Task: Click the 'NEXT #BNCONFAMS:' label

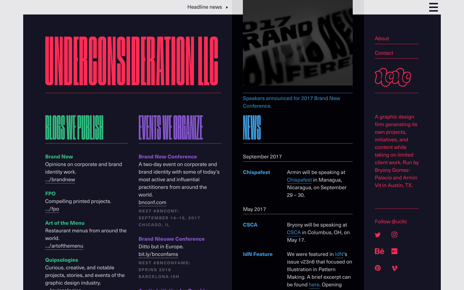Action: pos(164,263)
